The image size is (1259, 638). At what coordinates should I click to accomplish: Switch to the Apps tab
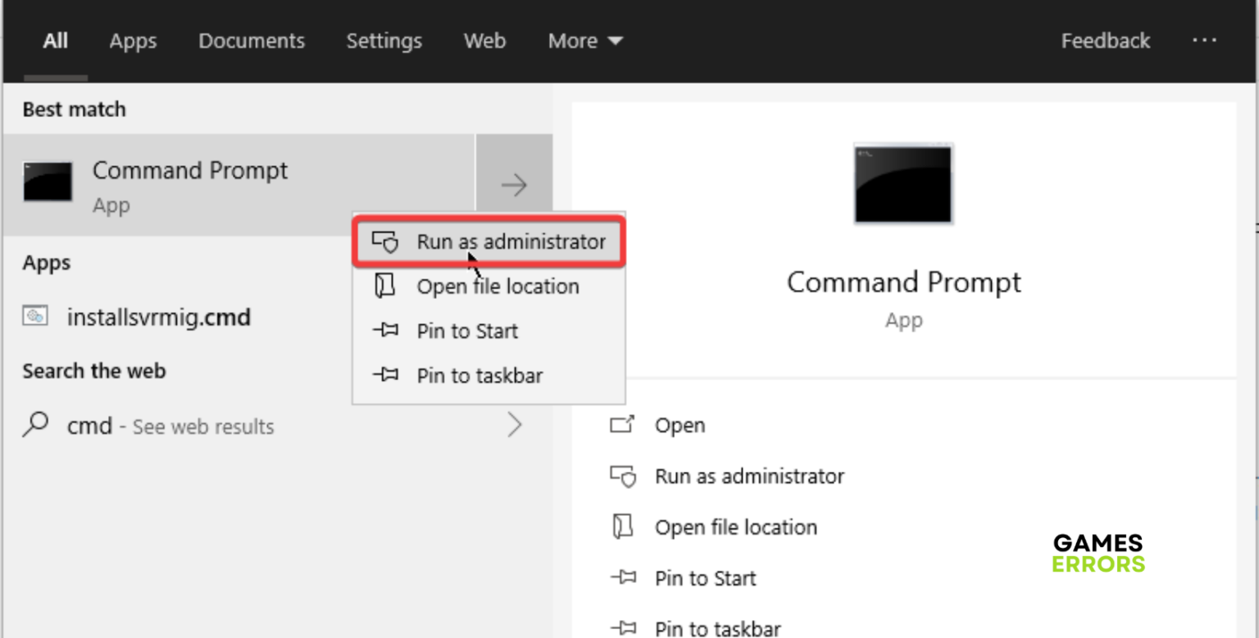tap(133, 41)
